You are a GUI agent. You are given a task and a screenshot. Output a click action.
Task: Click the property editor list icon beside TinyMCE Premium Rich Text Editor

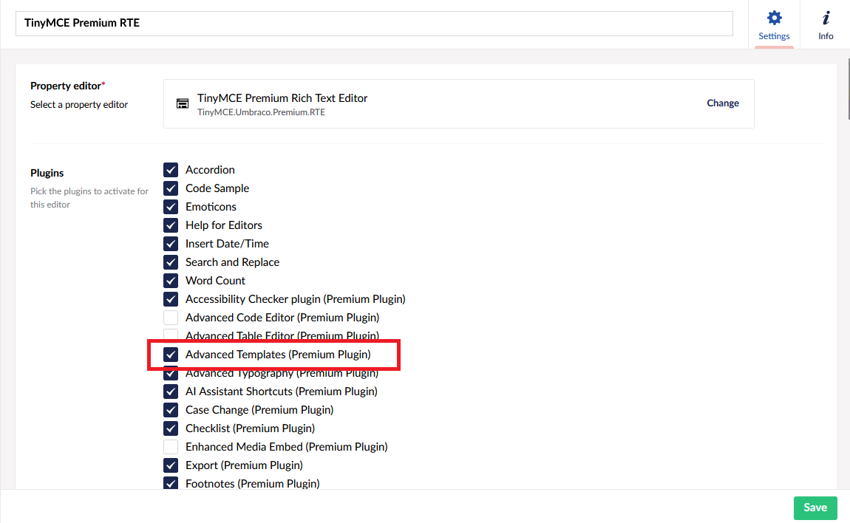pyautogui.click(x=183, y=103)
